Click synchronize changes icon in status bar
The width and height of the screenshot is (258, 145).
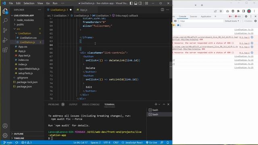point(17,143)
